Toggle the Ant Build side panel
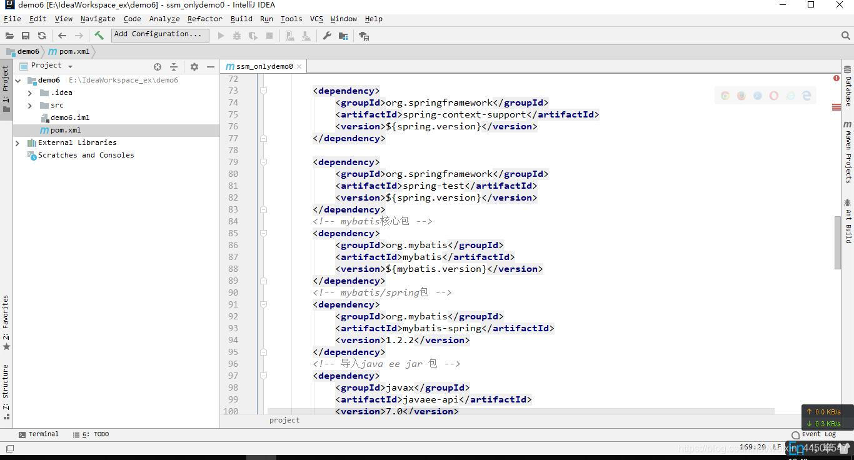The height and width of the screenshot is (460, 854). 848,221
